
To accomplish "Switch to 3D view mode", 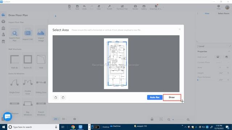I will pyautogui.click(x=64, y=119).
